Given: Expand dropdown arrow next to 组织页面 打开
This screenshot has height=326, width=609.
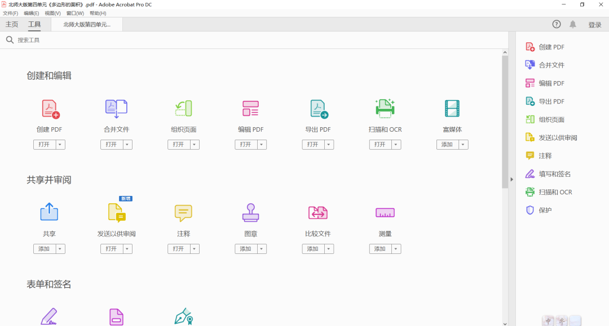Looking at the screenshot, I should click(x=194, y=145).
